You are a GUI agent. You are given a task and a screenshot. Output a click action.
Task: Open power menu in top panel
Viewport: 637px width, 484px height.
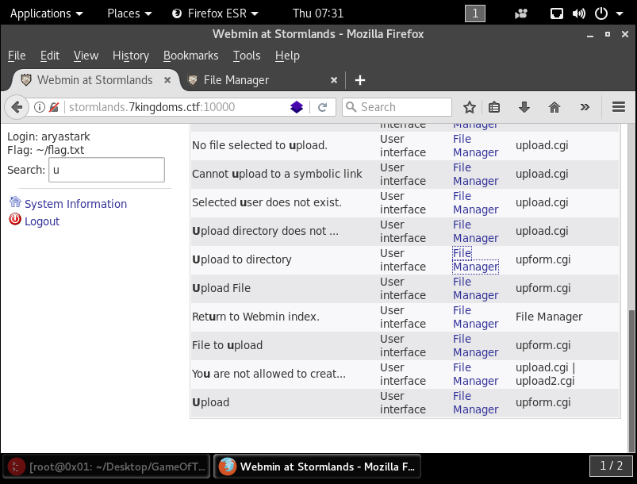pos(601,13)
